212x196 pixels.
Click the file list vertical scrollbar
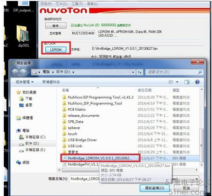202,145
